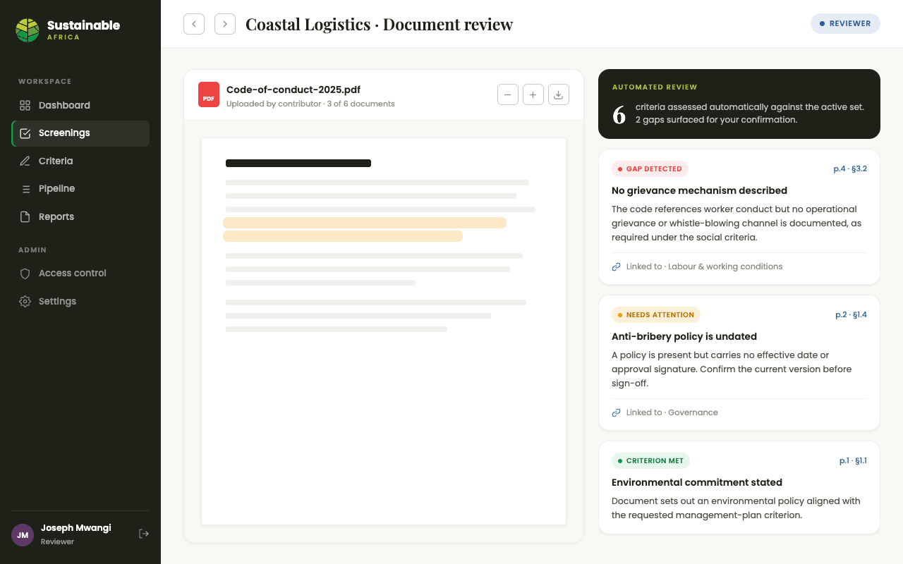Click the Automated Review summary banner
Viewport: 903px width, 564px height.
click(x=739, y=104)
